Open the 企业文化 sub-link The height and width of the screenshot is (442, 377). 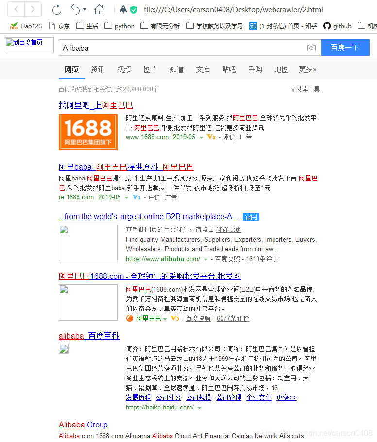click(259, 397)
